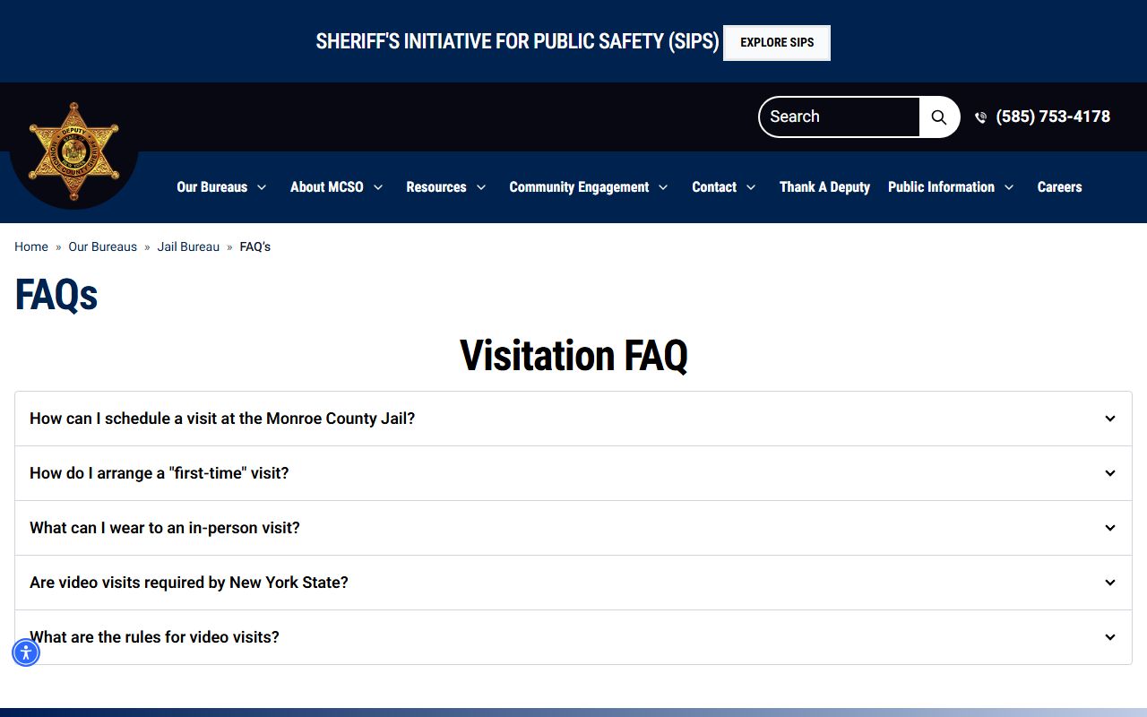Viewport: 1147px width, 717px height.
Task: Click the Visitation FAQ heading
Action: pos(573,355)
